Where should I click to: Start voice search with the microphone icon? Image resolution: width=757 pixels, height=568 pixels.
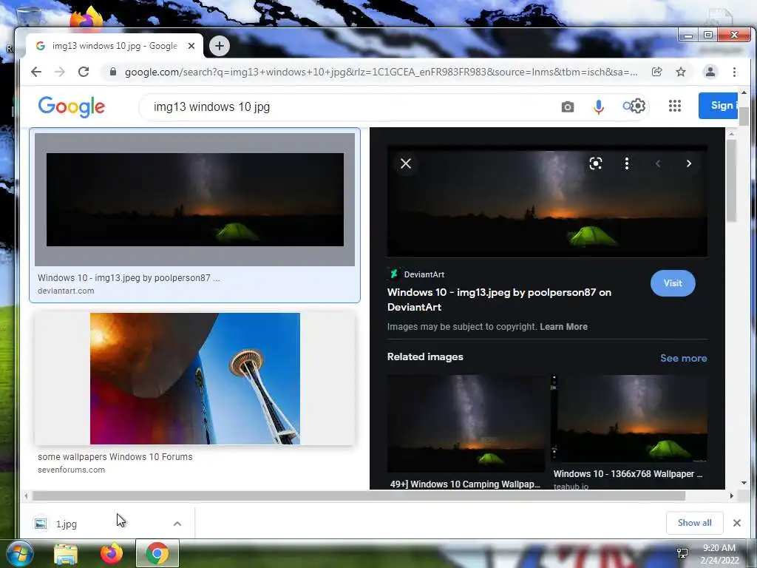(x=599, y=106)
